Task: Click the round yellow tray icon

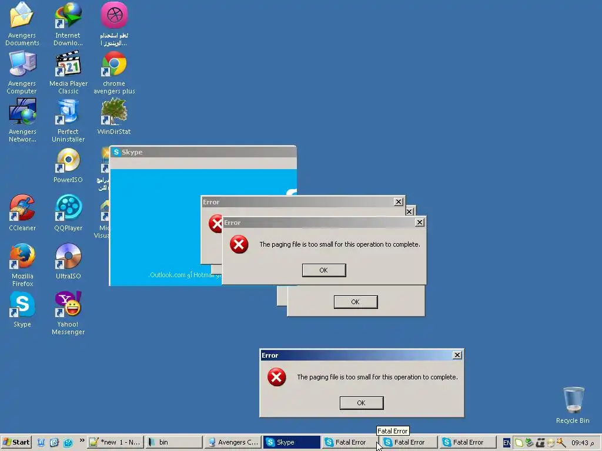Action: (550, 443)
